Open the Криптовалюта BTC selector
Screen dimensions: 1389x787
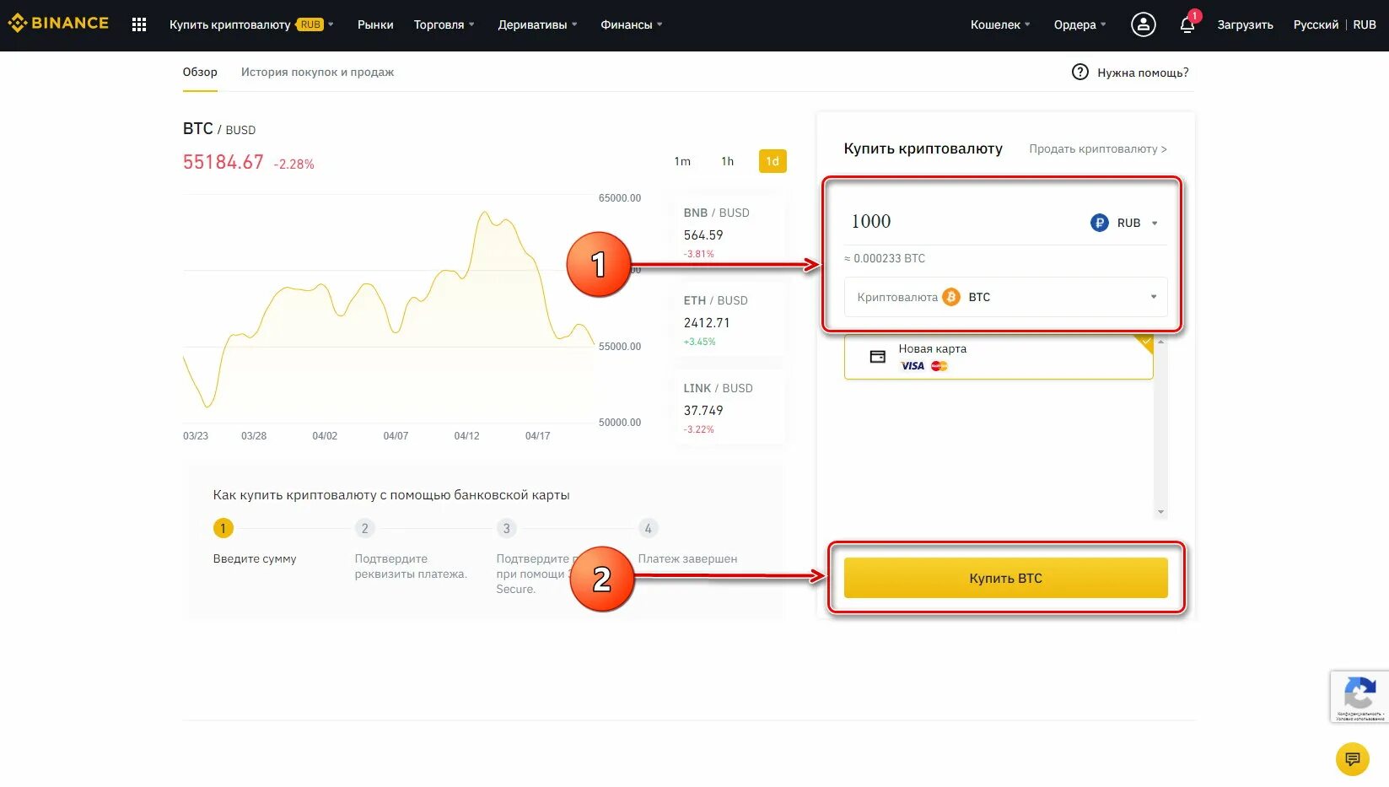(x=1005, y=297)
